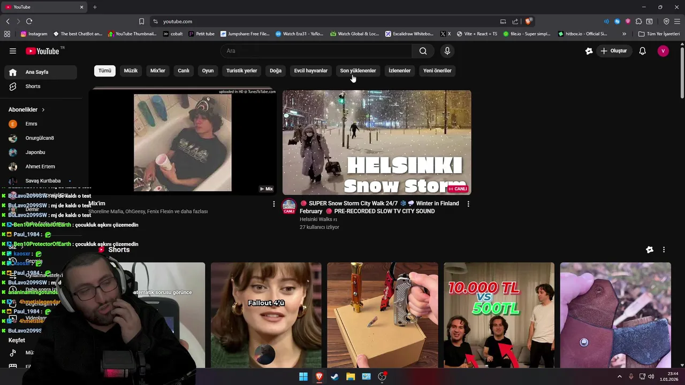Open the account avatar menu
685x385 pixels.
[x=663, y=51]
